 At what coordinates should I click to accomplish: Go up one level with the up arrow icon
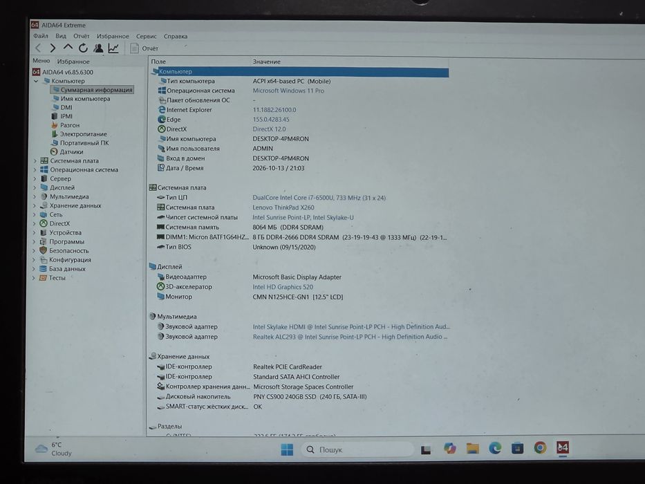pos(68,48)
